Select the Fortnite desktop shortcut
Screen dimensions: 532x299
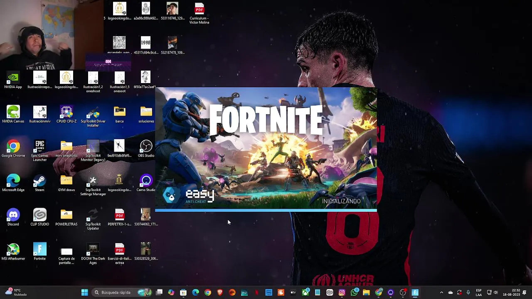click(39, 252)
